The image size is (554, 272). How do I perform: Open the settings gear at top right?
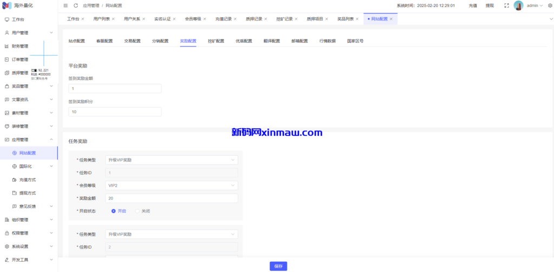click(x=550, y=5)
